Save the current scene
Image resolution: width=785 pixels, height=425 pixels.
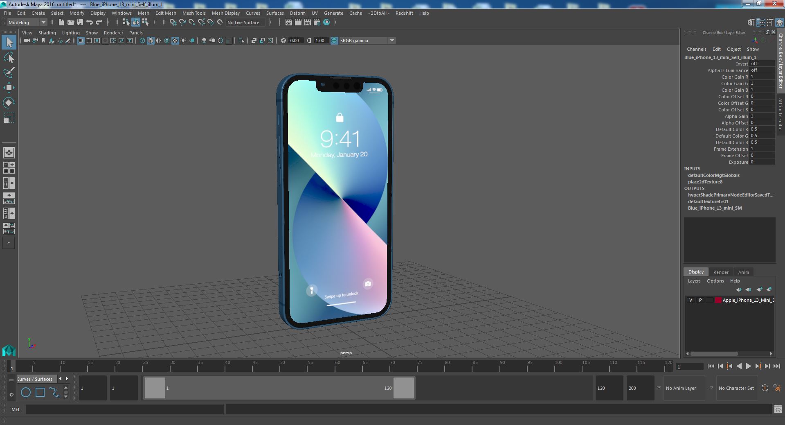(x=80, y=23)
